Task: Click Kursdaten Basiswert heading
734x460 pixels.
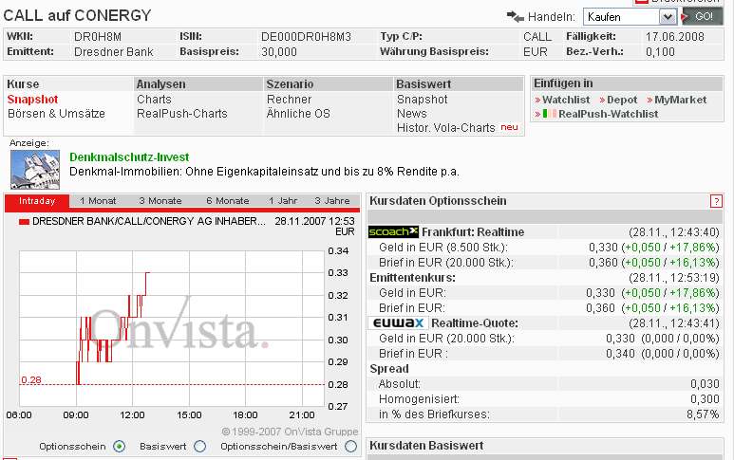Action: pyautogui.click(x=426, y=446)
